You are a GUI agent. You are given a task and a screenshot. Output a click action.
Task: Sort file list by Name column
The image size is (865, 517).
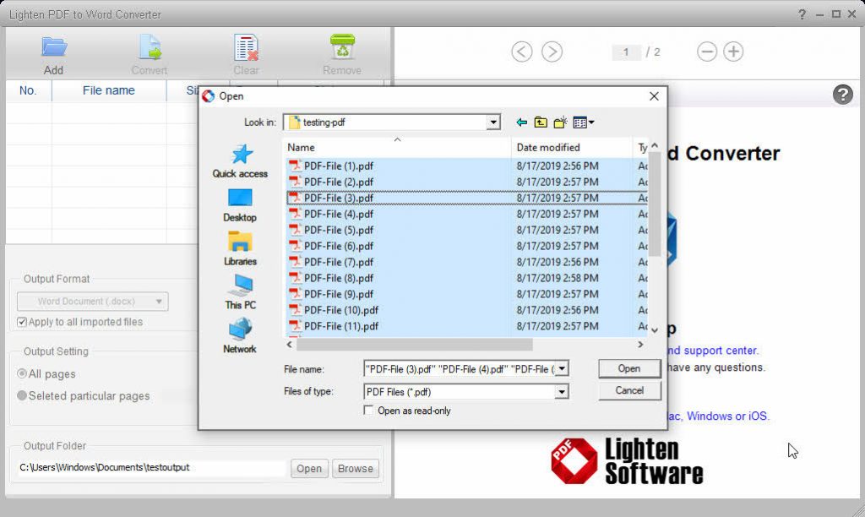[397, 147]
